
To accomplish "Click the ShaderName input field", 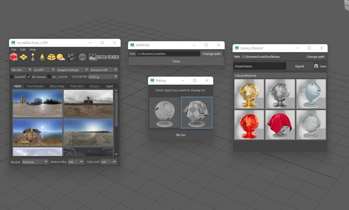I will coord(260,66).
